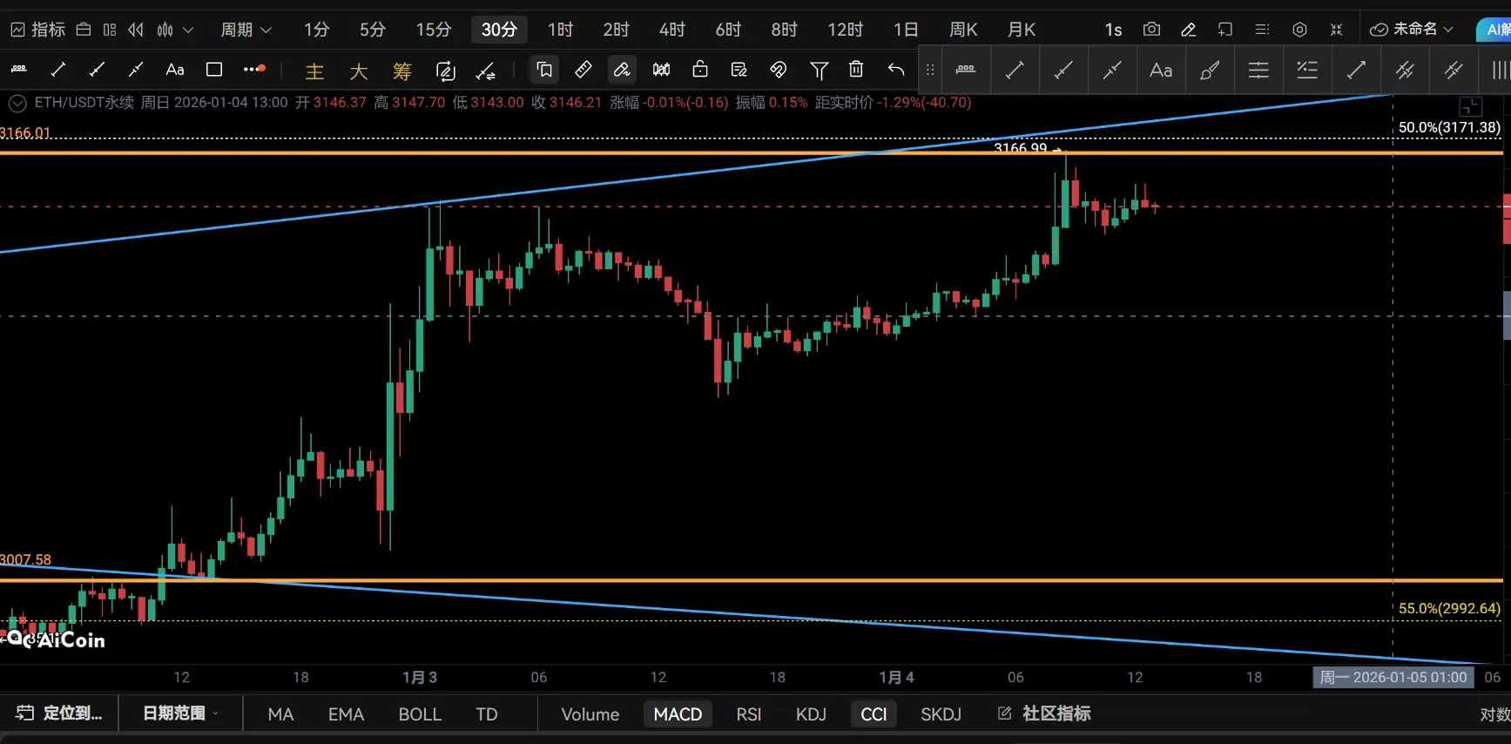Open the 指标 indicators panel

(x=37, y=30)
